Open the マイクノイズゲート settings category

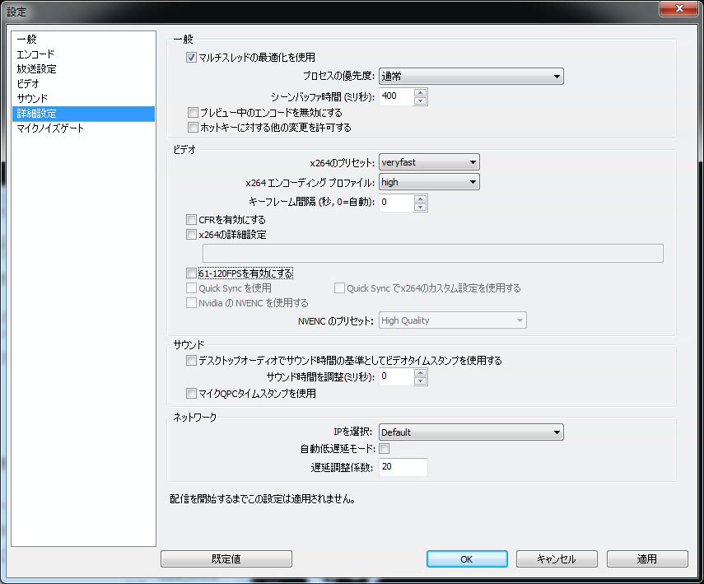coord(83,128)
